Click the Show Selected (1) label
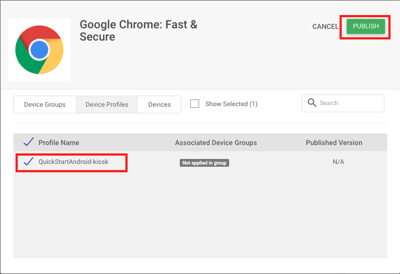 pyautogui.click(x=231, y=104)
